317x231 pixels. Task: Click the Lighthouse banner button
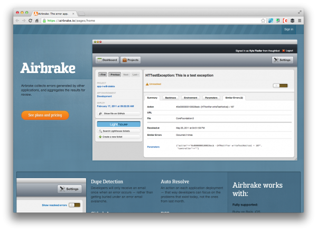point(119,124)
